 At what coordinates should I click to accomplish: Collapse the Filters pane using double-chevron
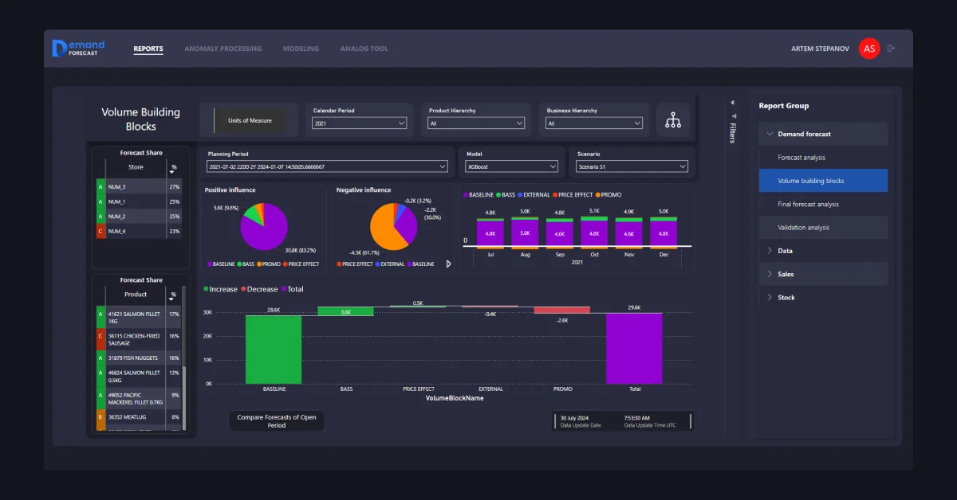click(x=732, y=102)
